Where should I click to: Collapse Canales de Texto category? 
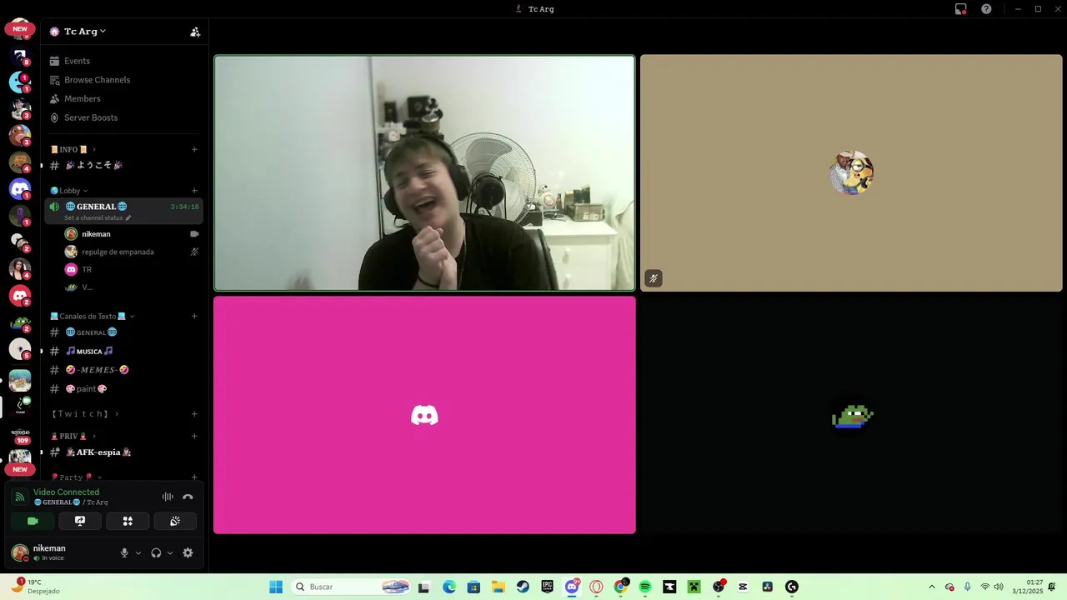coord(93,316)
